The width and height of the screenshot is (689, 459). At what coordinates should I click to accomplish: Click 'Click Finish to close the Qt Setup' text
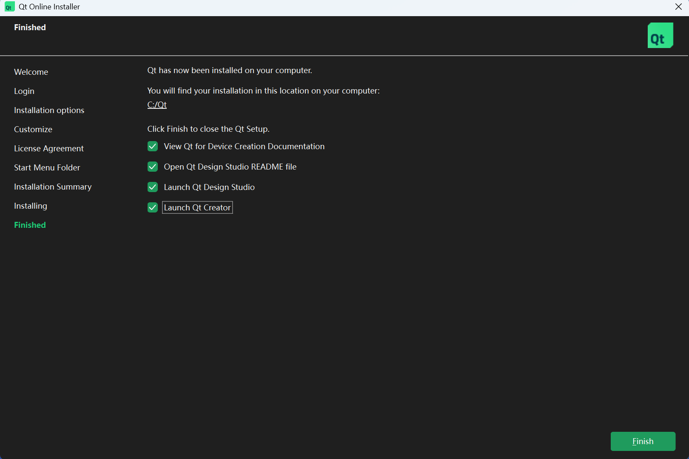tap(208, 129)
